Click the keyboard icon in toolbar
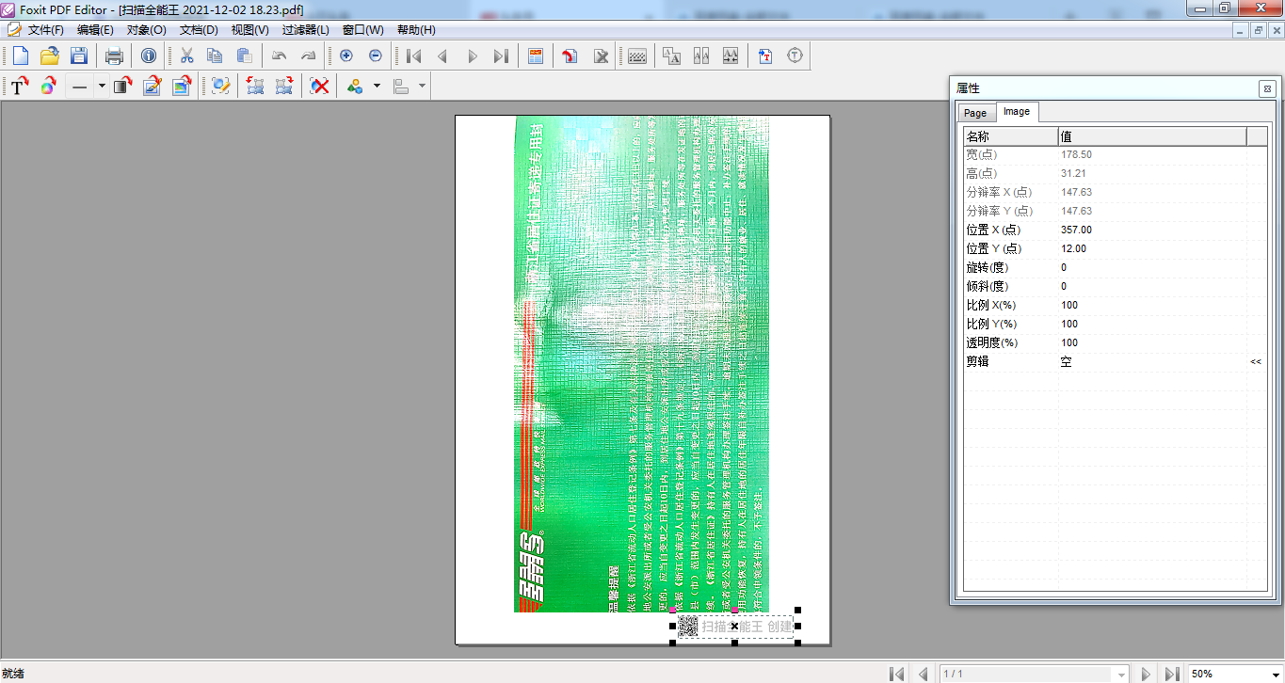Screen dimensions: 1285x683 637,56
